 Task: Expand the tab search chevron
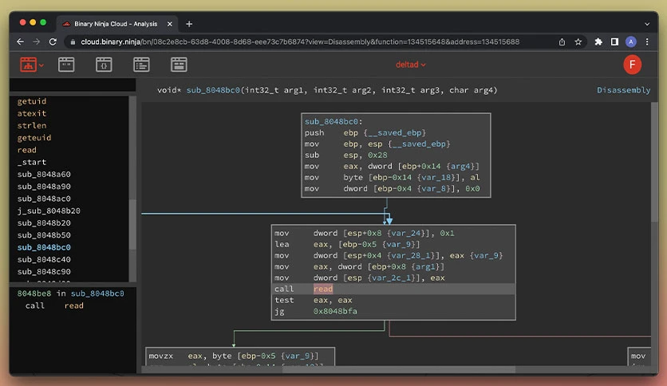tap(647, 24)
